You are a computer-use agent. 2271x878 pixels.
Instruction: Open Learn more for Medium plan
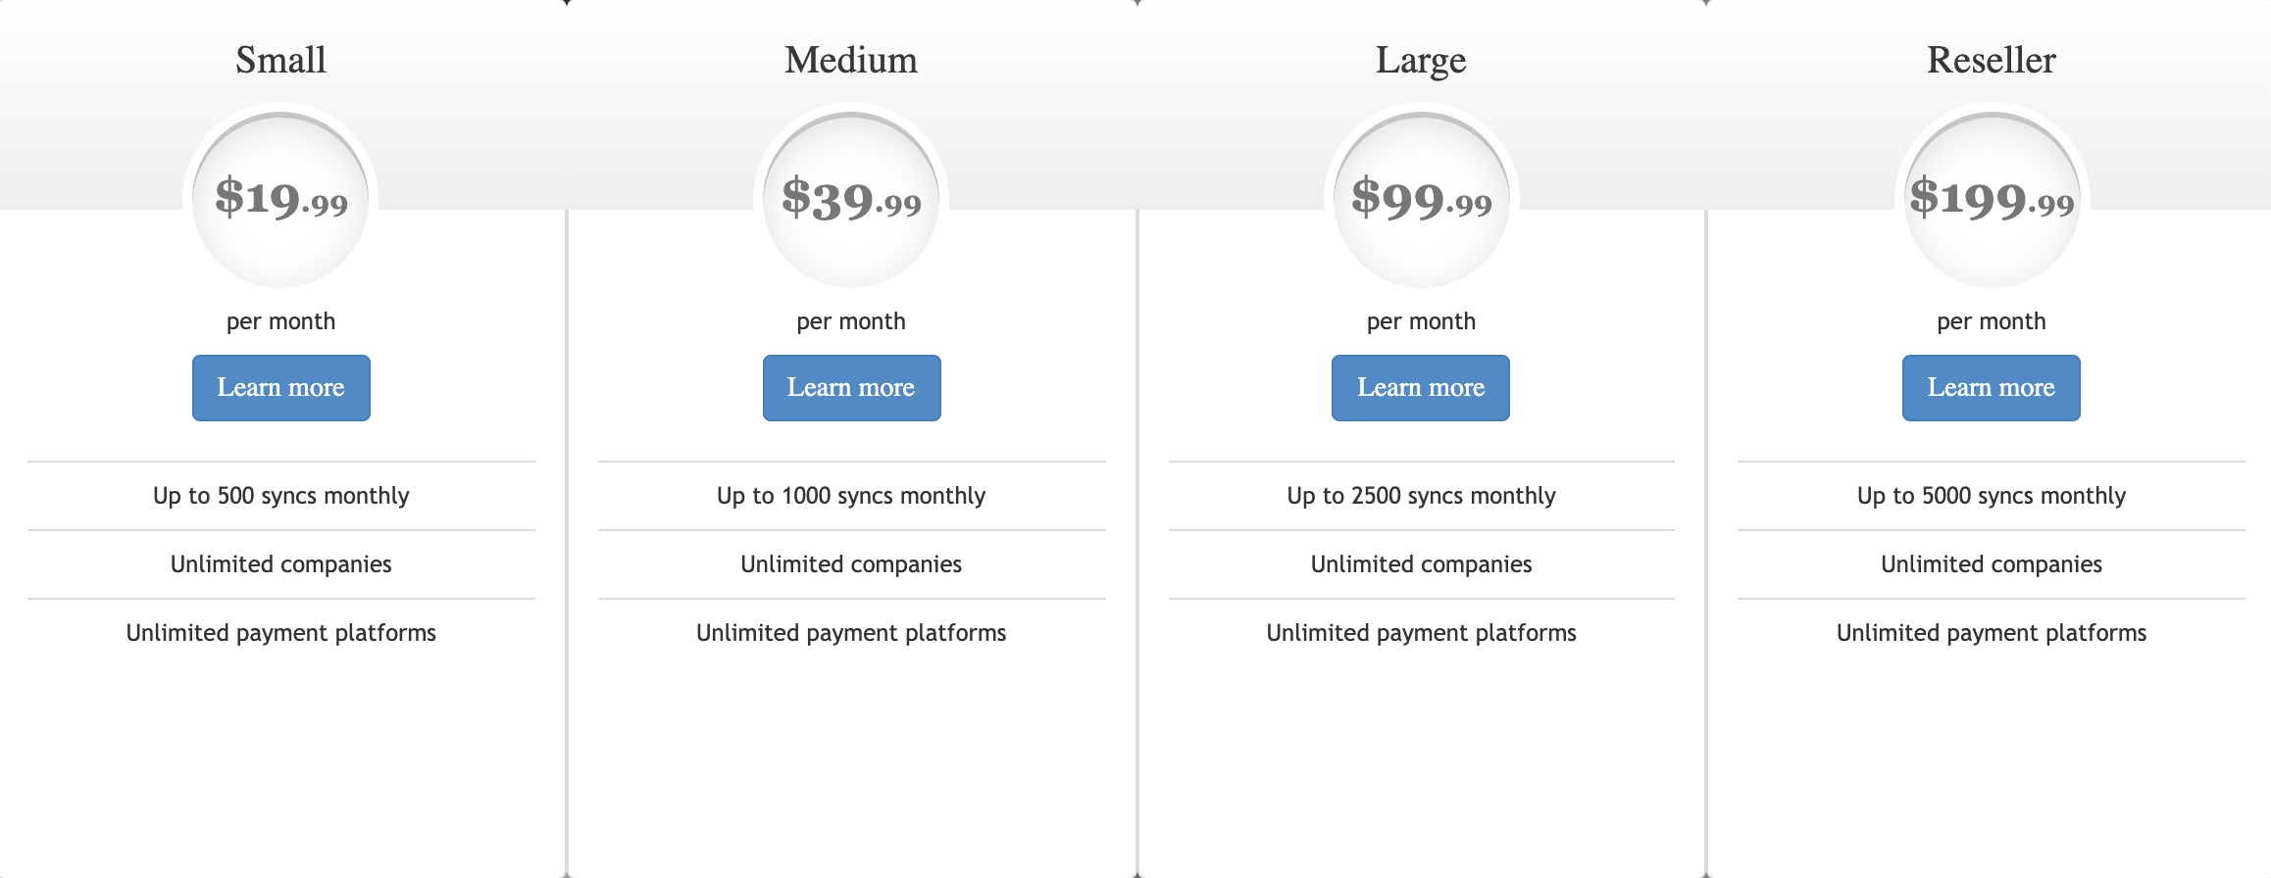tap(852, 388)
